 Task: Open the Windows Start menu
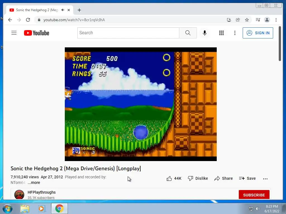[7, 208]
